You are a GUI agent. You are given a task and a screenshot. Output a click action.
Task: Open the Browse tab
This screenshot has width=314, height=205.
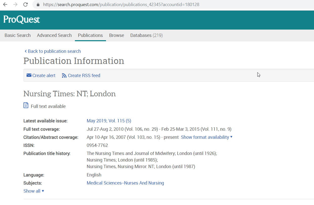117,35
